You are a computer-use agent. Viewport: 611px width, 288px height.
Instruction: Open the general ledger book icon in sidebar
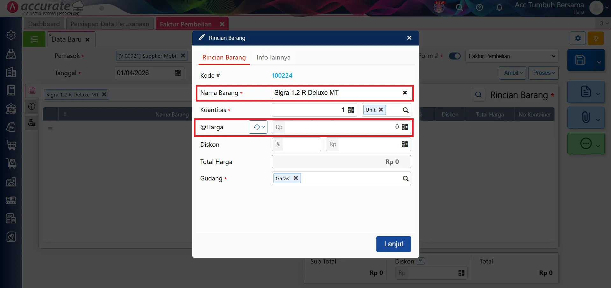pos(11,90)
